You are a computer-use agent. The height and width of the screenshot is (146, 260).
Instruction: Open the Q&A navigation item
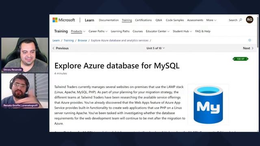click(x=159, y=20)
